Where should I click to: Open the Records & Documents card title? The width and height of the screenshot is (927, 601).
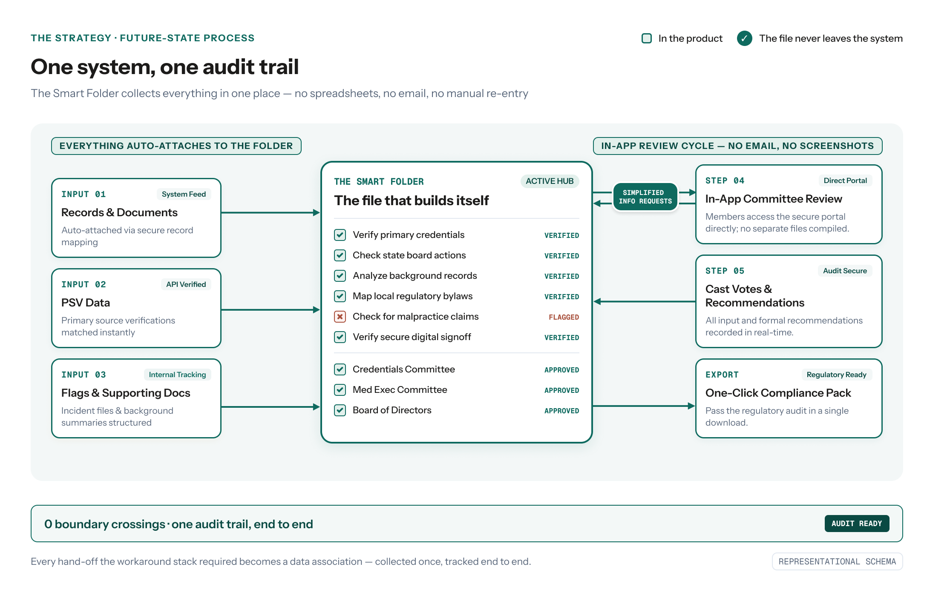(x=119, y=212)
